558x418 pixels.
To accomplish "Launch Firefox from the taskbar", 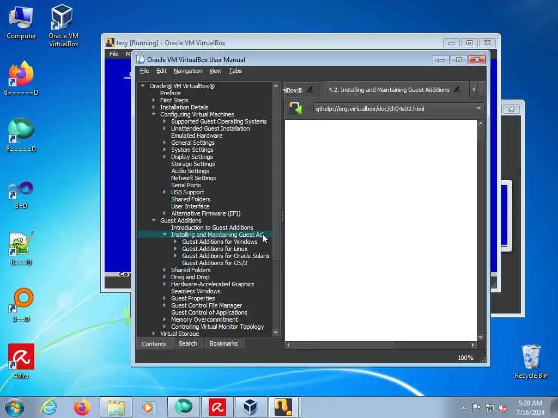I will [82, 407].
